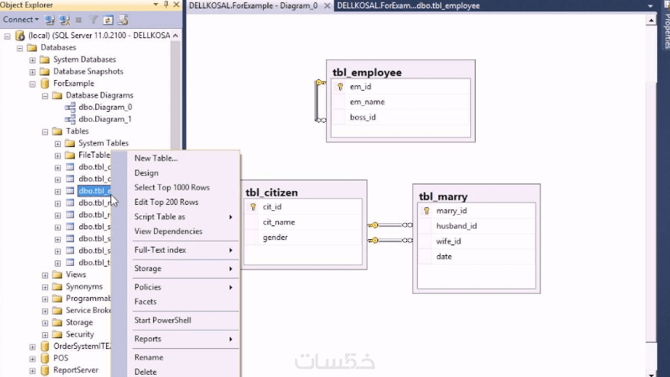Viewport: 670px width, 377px height.
Task: Select tbl_employee table title in diagram
Action: click(x=367, y=72)
